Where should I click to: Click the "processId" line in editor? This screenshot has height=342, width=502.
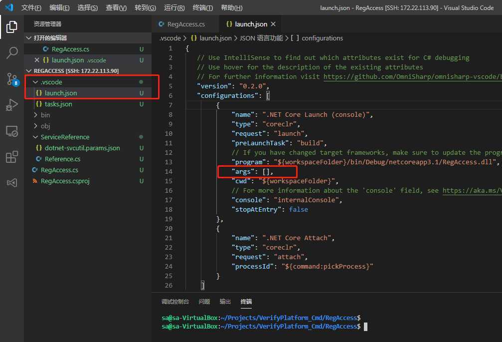(302, 266)
